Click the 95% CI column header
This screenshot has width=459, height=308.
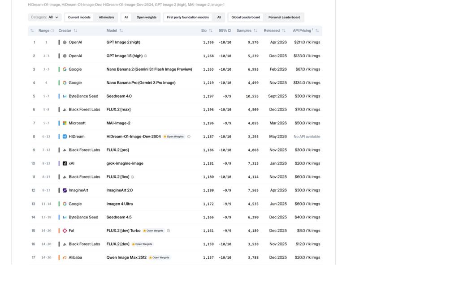(x=225, y=30)
